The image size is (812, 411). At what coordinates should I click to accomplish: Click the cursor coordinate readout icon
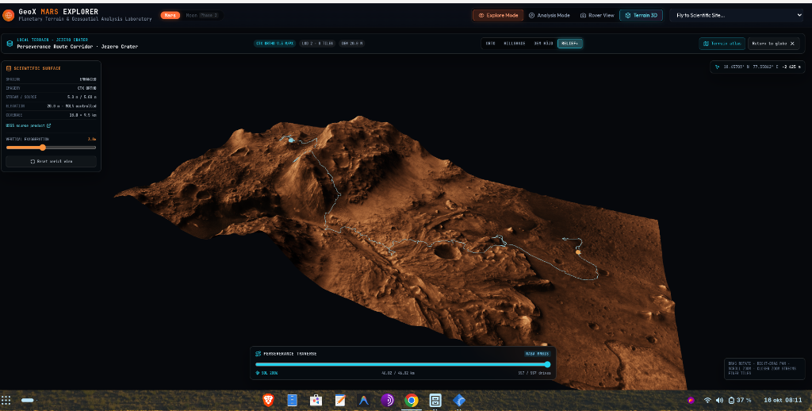(x=717, y=67)
